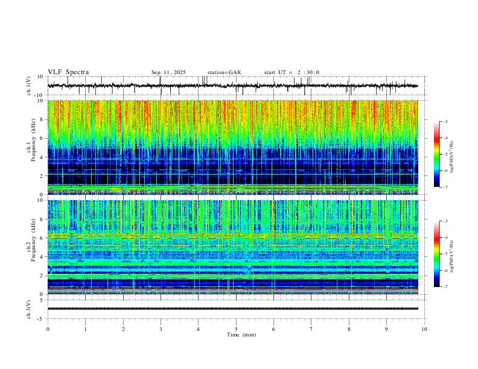Click the 'start UT = 2:30:0' label
The image size is (478, 369).
(x=292, y=72)
